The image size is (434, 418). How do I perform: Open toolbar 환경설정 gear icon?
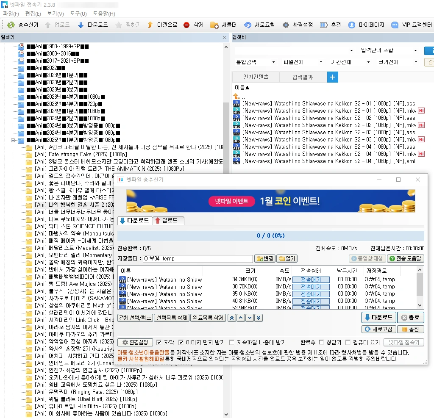[286, 25]
